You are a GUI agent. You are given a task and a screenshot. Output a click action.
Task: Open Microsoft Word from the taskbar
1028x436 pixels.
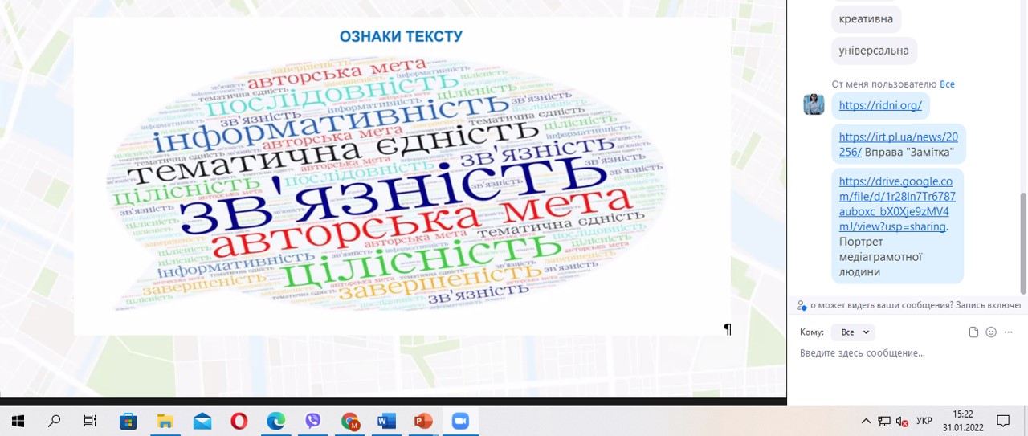(386, 421)
